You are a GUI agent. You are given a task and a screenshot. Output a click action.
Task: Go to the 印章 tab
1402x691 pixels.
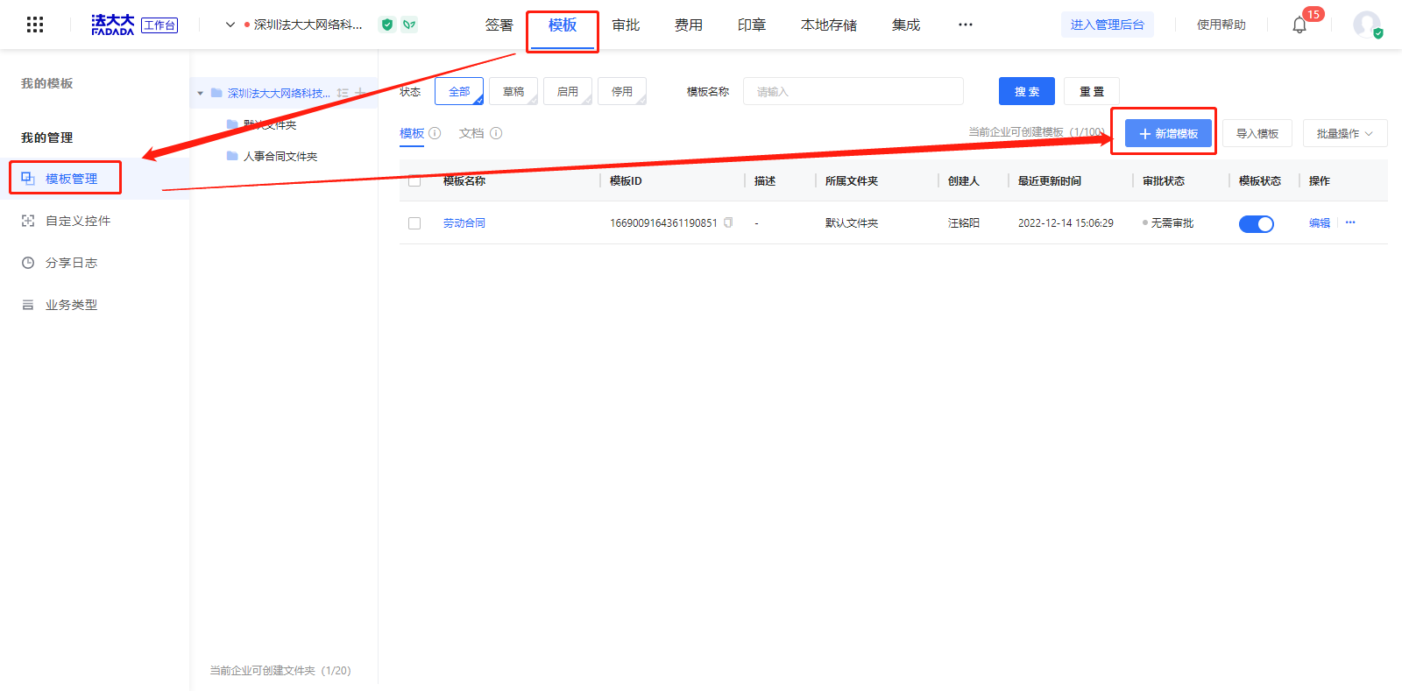click(x=752, y=25)
